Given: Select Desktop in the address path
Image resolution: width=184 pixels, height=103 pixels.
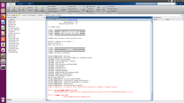Looking at the screenshot, I should pyautogui.click(x=40, y=15).
